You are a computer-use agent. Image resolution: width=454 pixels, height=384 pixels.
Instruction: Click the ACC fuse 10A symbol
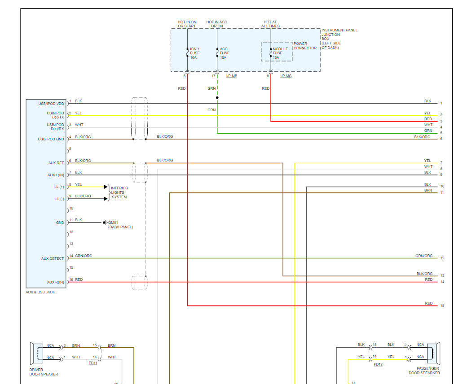217,52
